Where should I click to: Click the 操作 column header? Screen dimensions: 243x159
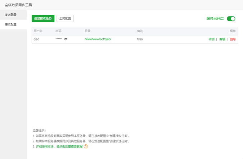point(233,31)
